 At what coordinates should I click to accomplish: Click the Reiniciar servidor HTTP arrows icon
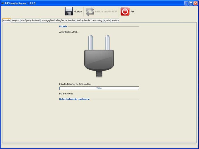pos(90,11)
